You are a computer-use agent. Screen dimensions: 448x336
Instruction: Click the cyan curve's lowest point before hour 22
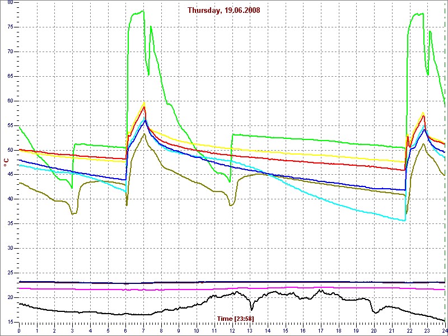(x=404, y=221)
